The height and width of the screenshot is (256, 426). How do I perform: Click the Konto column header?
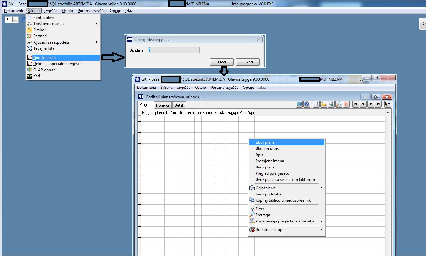tap(189, 113)
